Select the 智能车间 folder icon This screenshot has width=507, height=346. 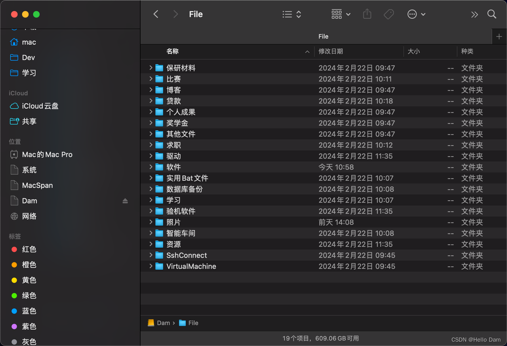point(159,233)
